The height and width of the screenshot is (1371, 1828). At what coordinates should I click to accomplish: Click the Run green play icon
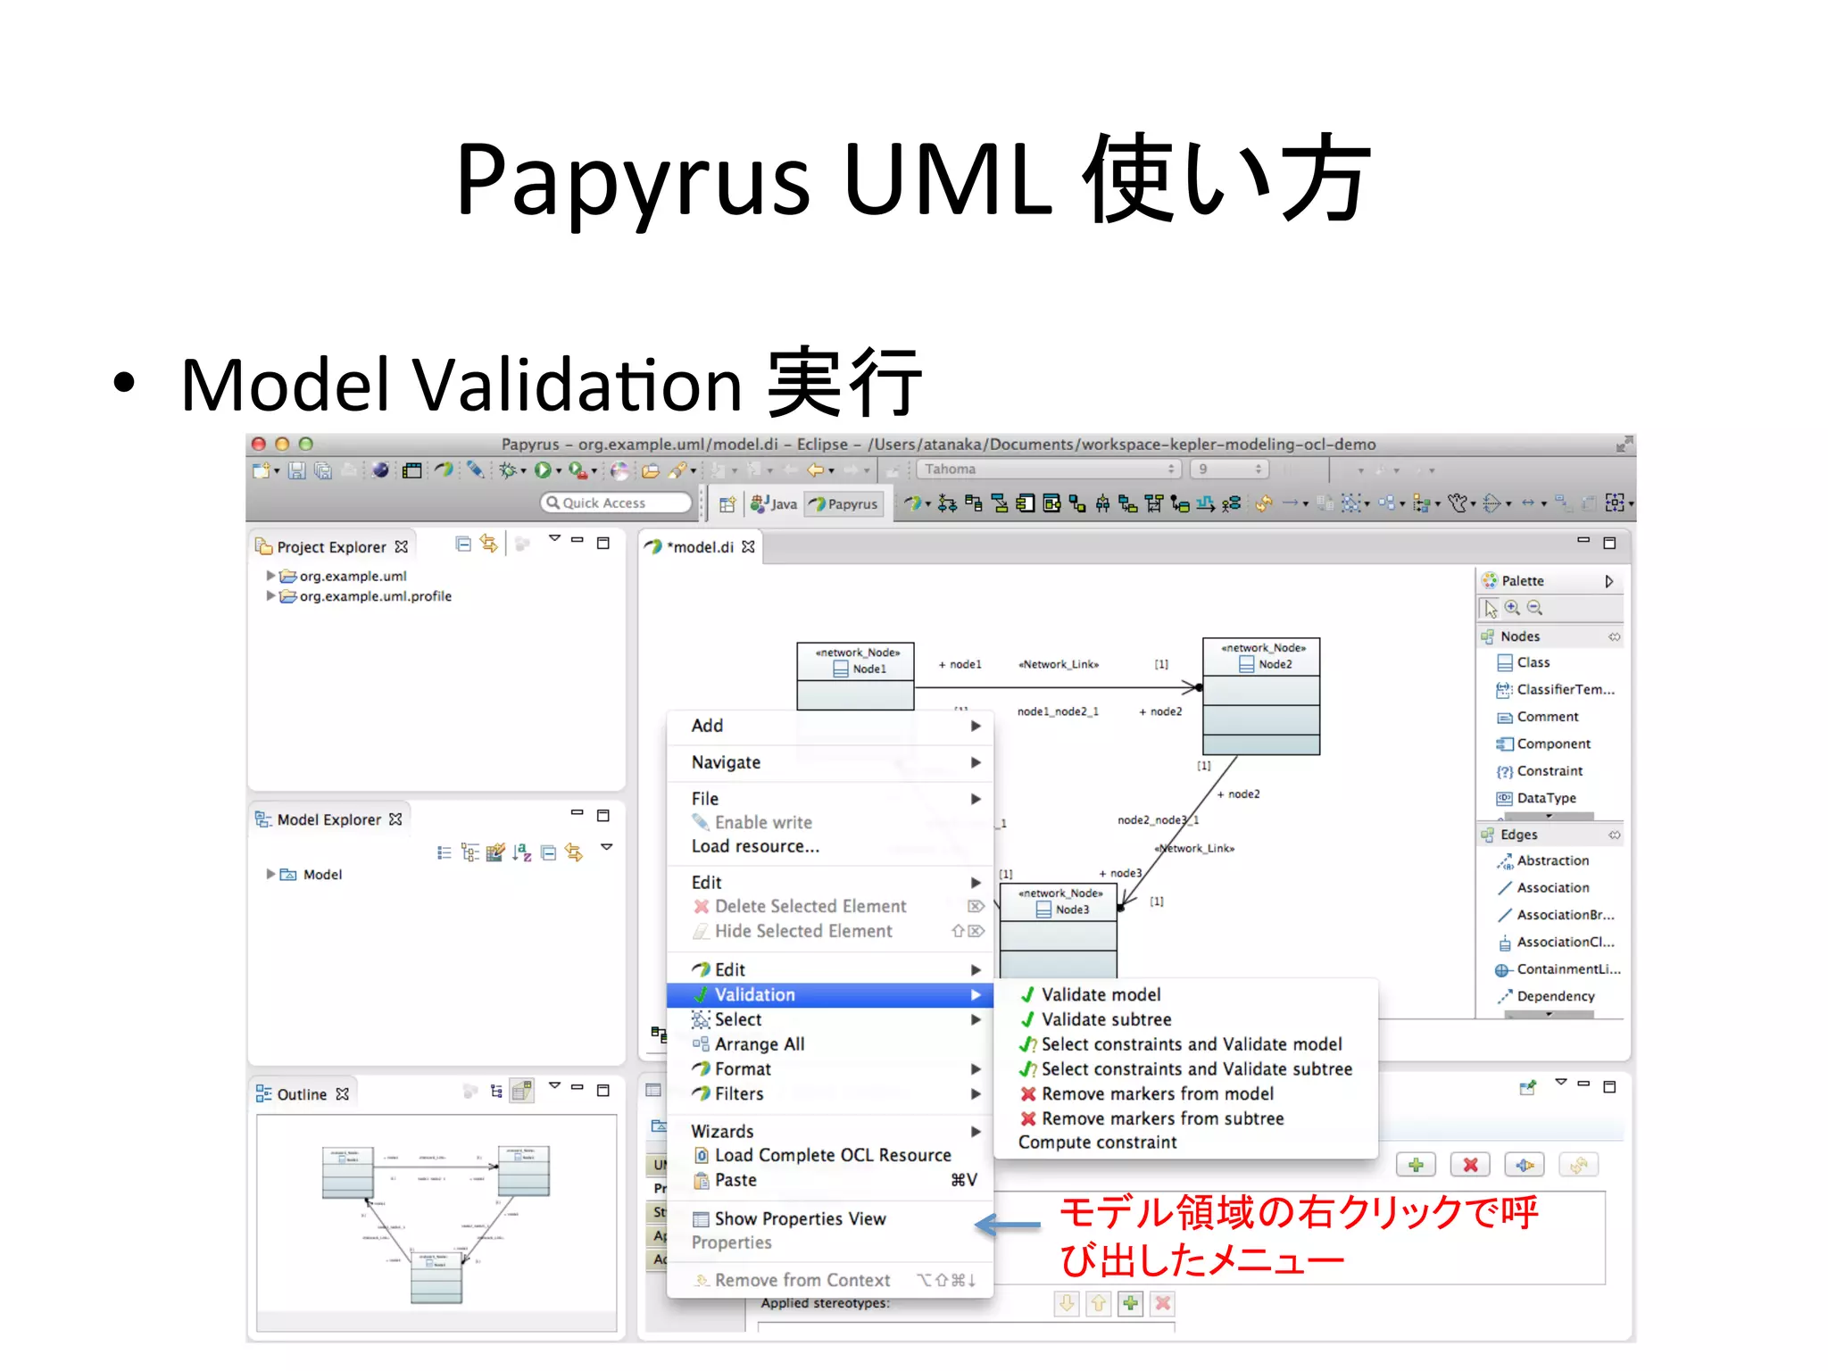tap(543, 470)
